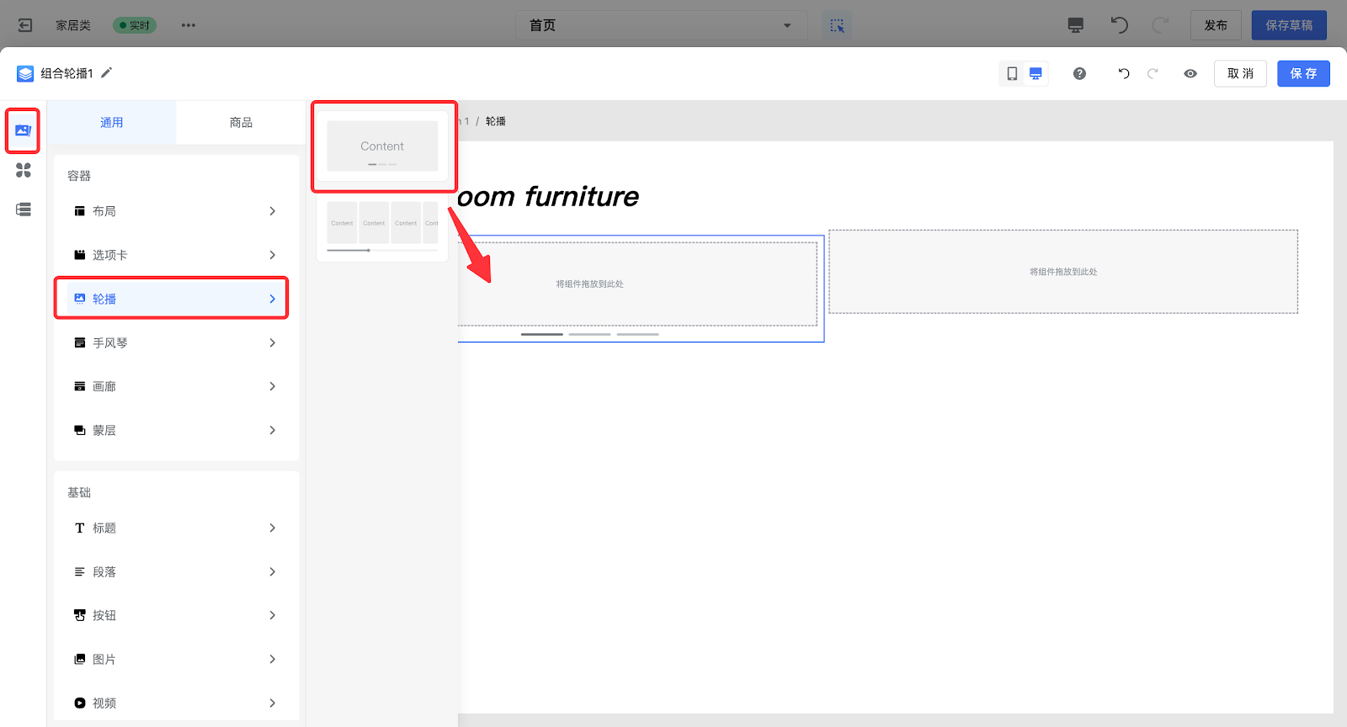Switch to the 商品 tab
The image size is (1347, 727).
(x=241, y=123)
